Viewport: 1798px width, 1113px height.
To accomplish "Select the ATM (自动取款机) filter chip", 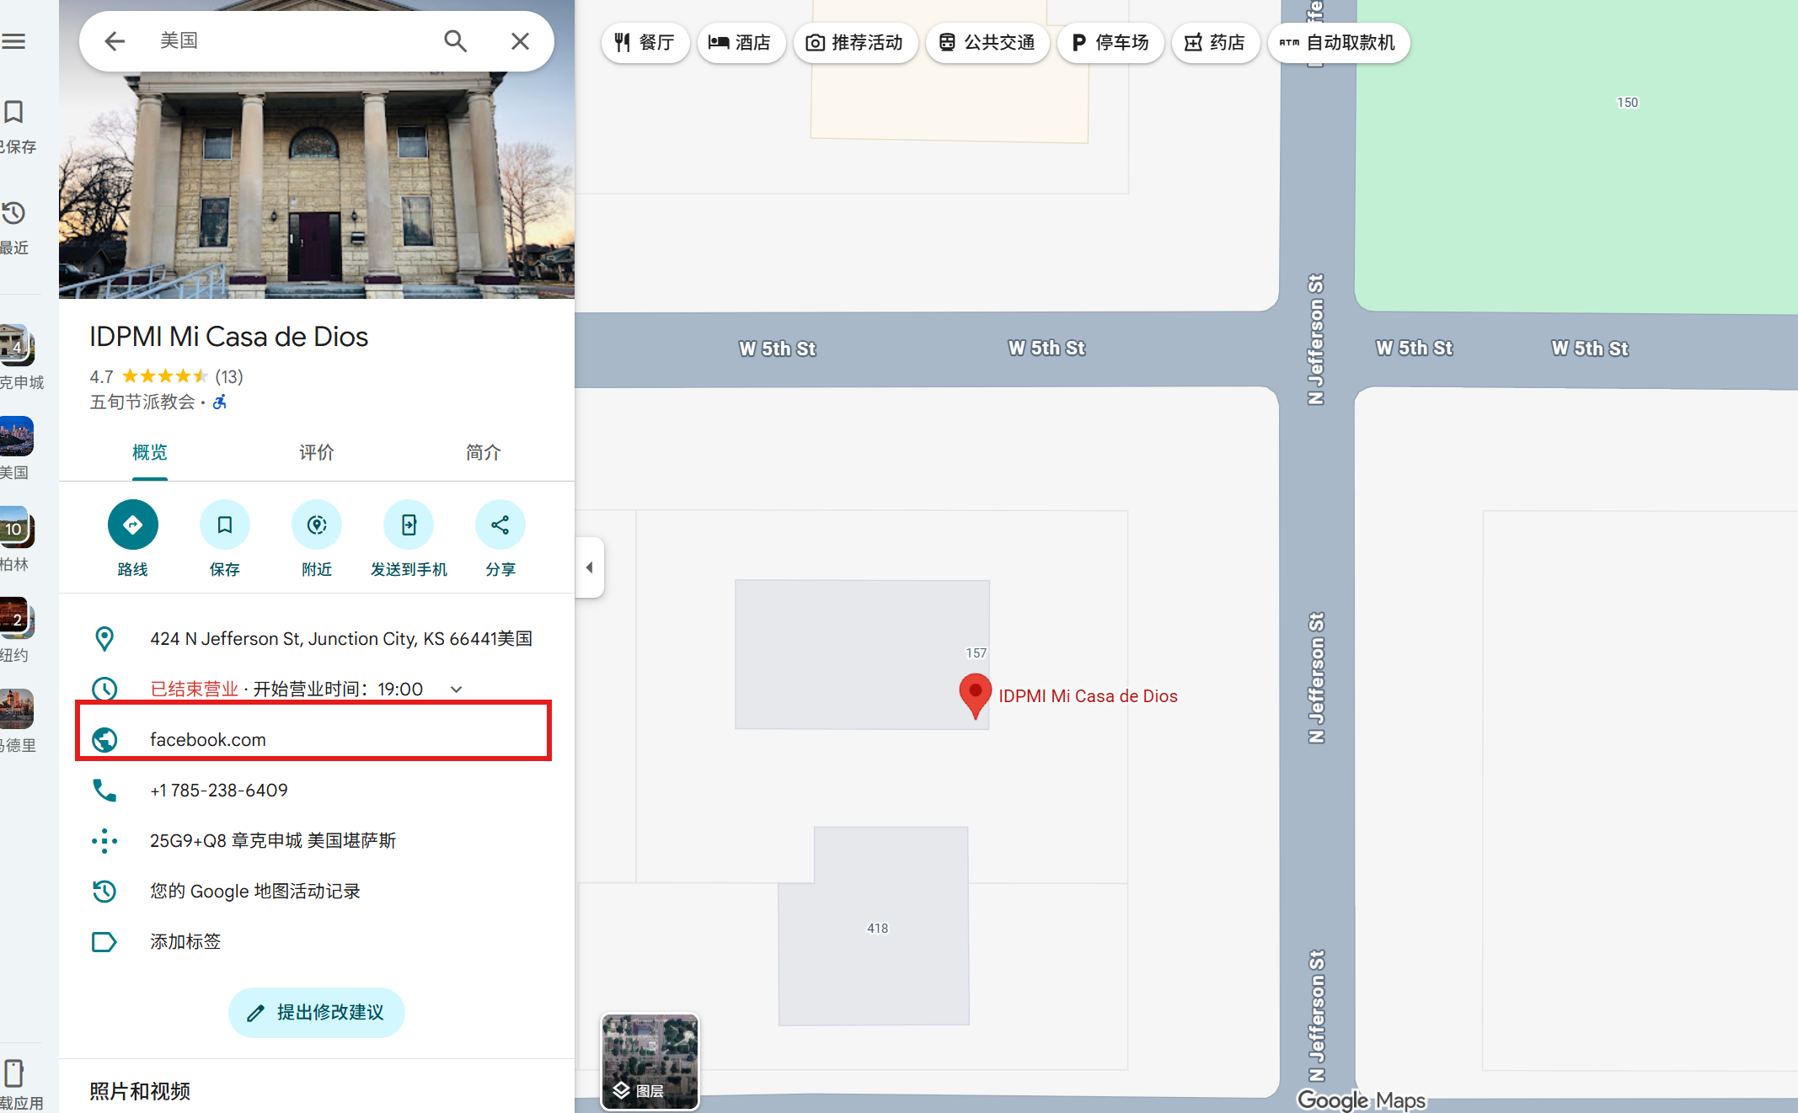I will tap(1337, 43).
